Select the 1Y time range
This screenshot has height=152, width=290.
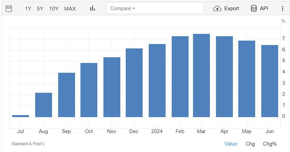(28, 9)
